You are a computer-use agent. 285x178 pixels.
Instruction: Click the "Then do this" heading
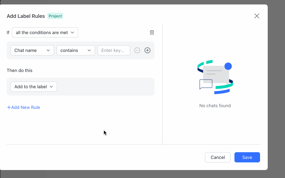(20, 70)
